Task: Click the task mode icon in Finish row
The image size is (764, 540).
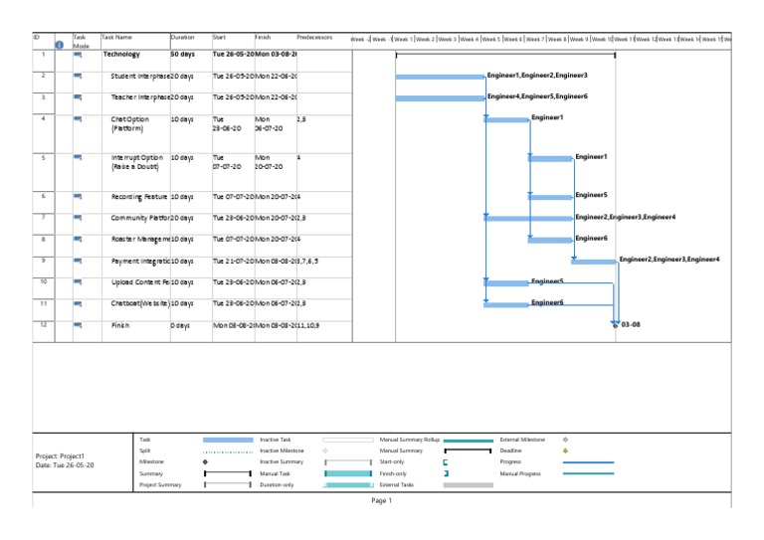Action: [78, 325]
